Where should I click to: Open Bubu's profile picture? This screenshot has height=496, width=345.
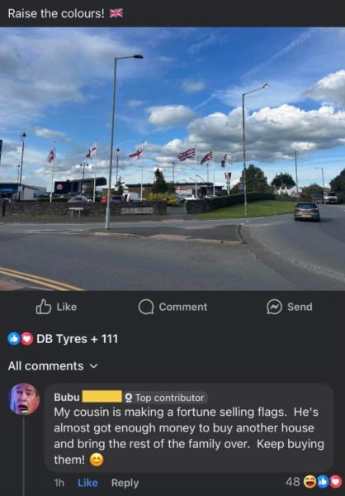24,399
